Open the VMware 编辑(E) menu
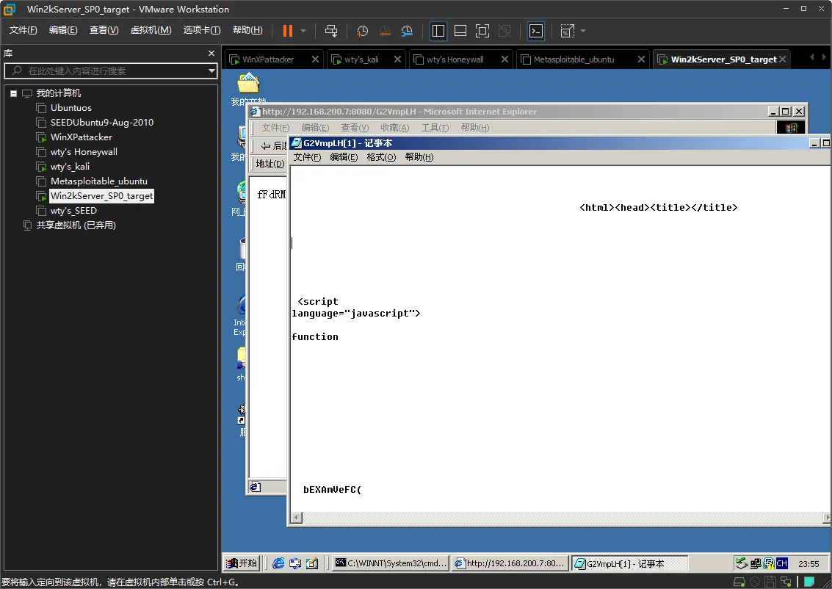The height and width of the screenshot is (589, 832). coord(63,30)
